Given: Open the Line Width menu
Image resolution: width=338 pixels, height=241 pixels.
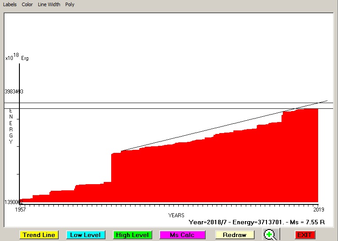Looking at the screenshot, I should point(49,4).
